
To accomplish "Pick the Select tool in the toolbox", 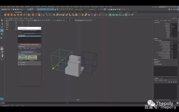I will 2,20.
